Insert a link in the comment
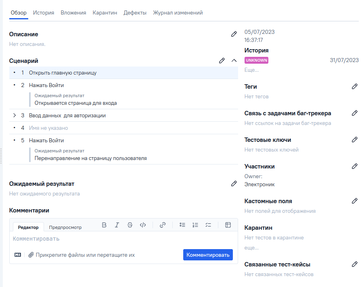This screenshot has width=362, height=287. pyautogui.click(x=163, y=225)
